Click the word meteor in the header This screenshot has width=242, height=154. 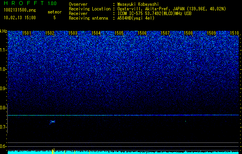pyautogui.click(x=55, y=12)
